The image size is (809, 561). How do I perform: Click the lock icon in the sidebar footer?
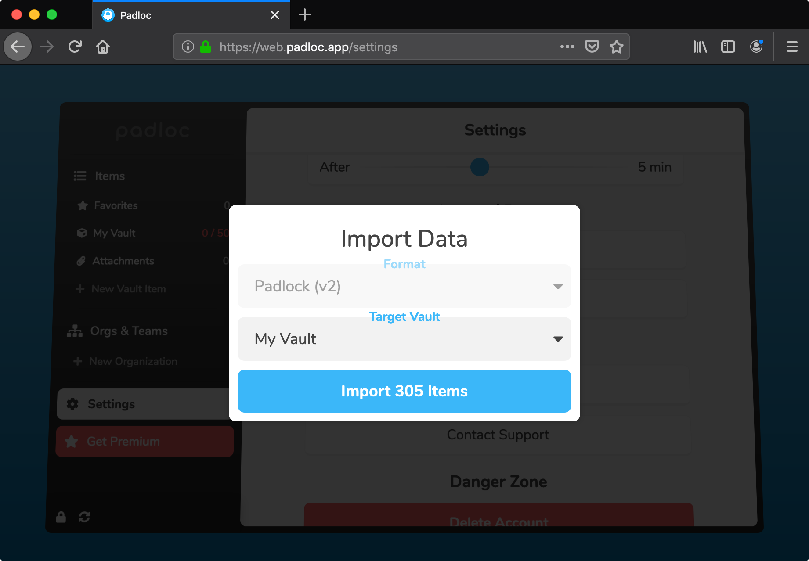point(61,517)
